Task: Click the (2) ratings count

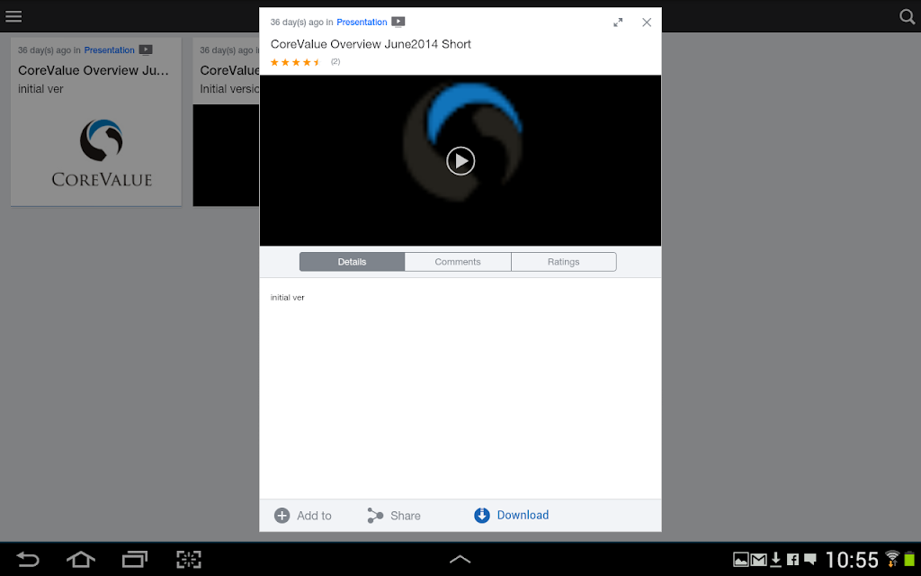Action: tap(335, 61)
